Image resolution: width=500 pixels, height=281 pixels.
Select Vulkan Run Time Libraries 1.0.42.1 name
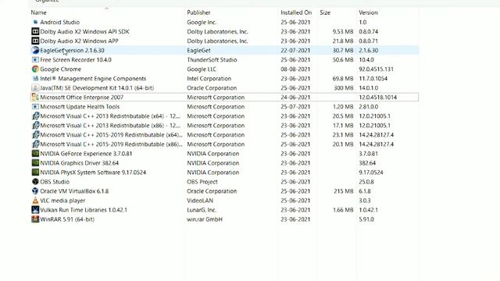tap(84, 210)
